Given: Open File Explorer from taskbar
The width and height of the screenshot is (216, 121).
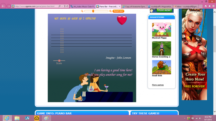Looking at the screenshot, I should [x=17, y=118].
